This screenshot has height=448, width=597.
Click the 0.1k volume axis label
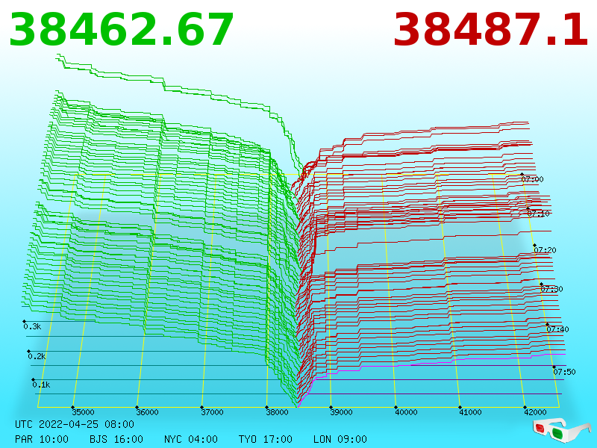pyautogui.click(x=41, y=385)
